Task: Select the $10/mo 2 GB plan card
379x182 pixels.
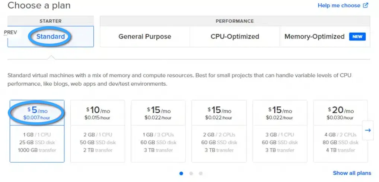Action: click(98, 131)
